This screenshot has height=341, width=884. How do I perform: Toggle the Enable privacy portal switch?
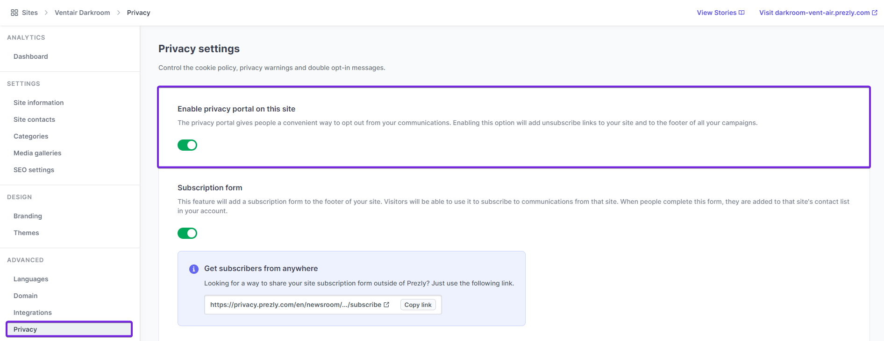click(187, 145)
